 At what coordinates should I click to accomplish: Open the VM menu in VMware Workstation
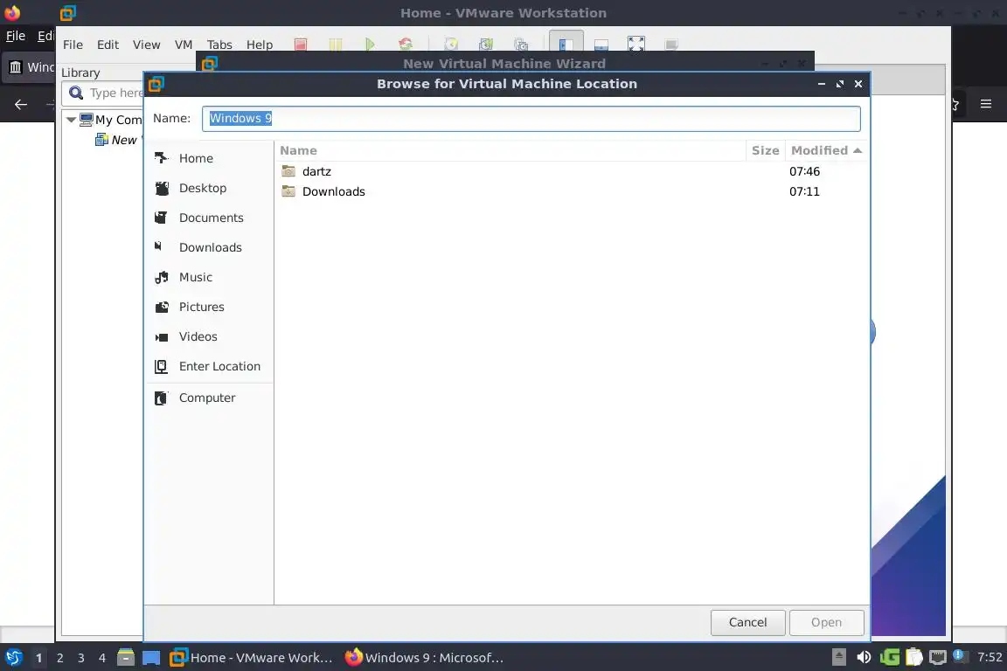click(183, 45)
